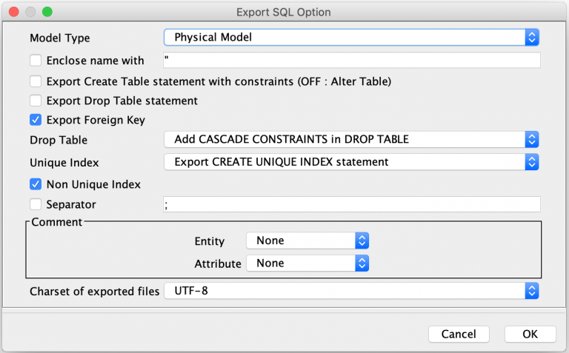Open Charset of exported files dropdown
The image size is (569, 353).
click(350, 291)
